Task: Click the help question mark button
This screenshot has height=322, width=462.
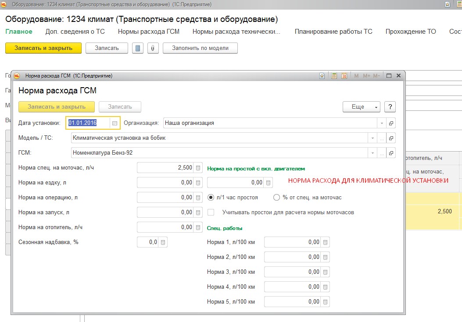Action: tap(390, 107)
